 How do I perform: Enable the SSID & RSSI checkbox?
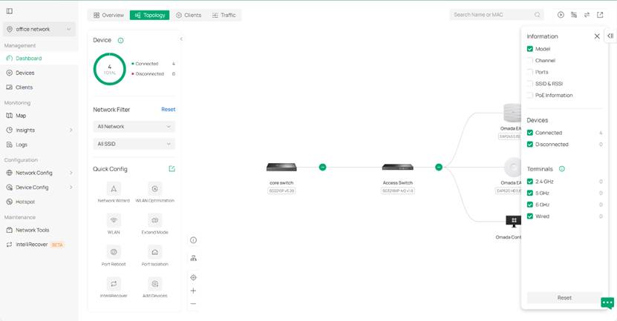[530, 84]
